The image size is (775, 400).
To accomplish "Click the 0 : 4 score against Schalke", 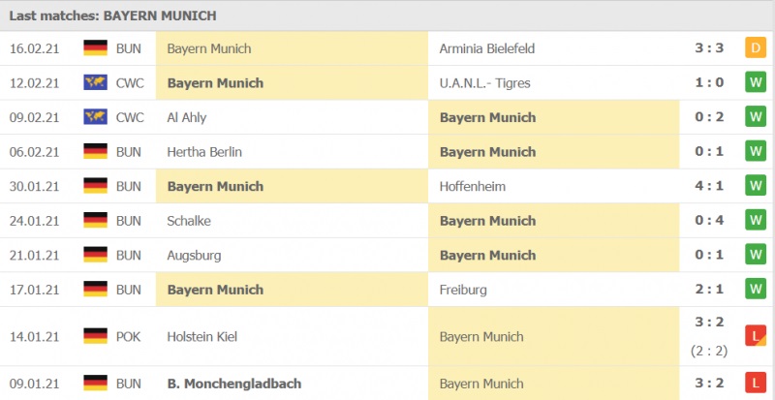I will coord(709,221).
